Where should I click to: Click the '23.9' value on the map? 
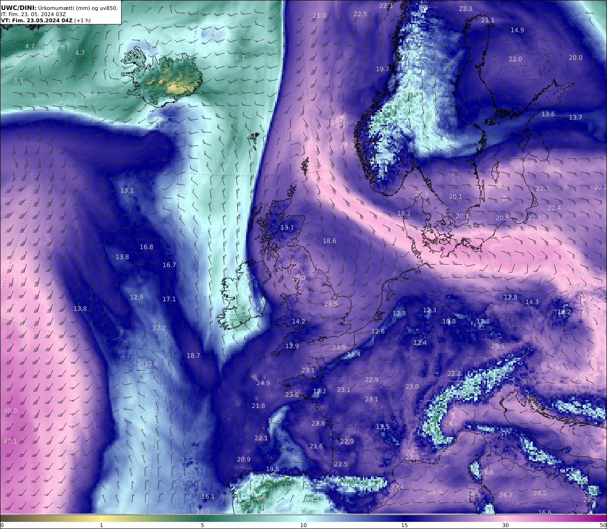pos(339,348)
